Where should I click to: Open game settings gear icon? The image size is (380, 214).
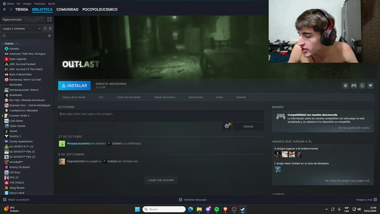346,86
